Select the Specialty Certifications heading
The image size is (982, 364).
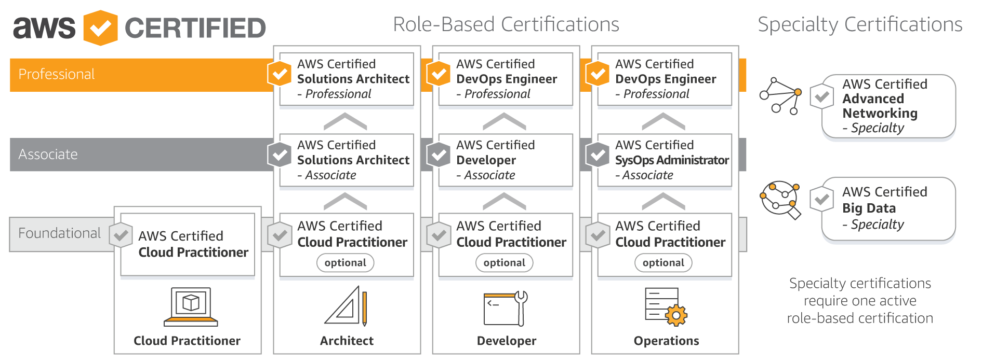[x=860, y=24]
